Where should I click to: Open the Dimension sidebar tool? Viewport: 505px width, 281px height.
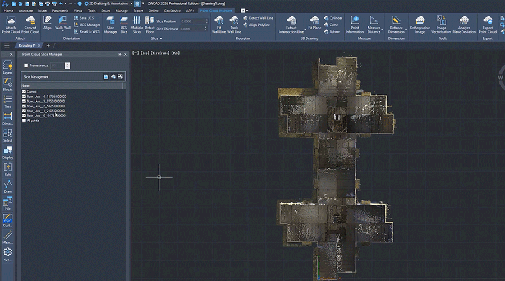tap(8, 119)
